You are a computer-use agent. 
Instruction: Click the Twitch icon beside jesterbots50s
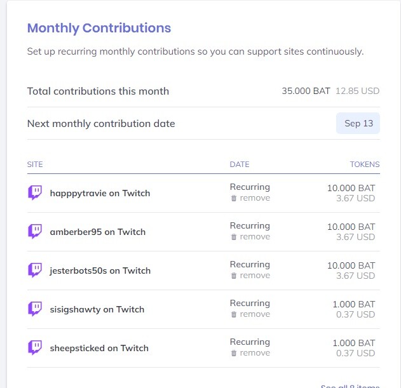(35, 270)
